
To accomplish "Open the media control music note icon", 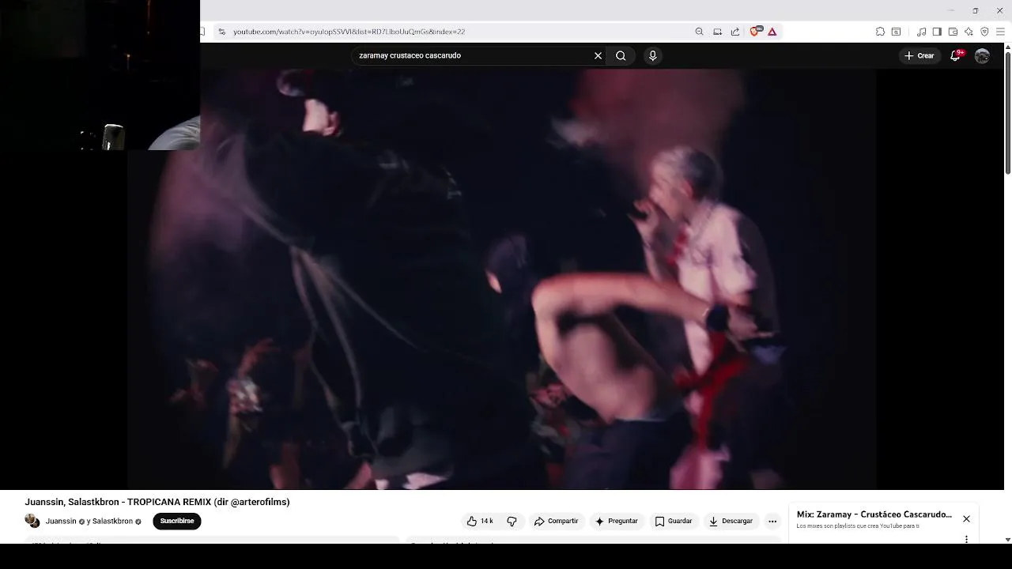I will click(x=921, y=32).
